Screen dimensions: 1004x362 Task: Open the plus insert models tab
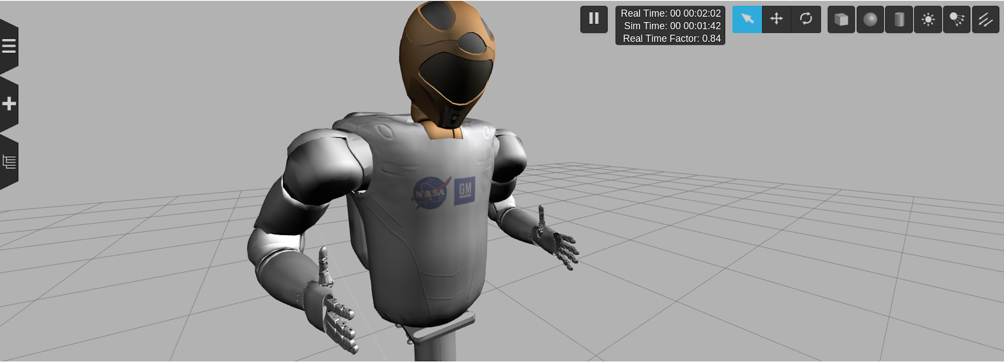click(x=9, y=104)
